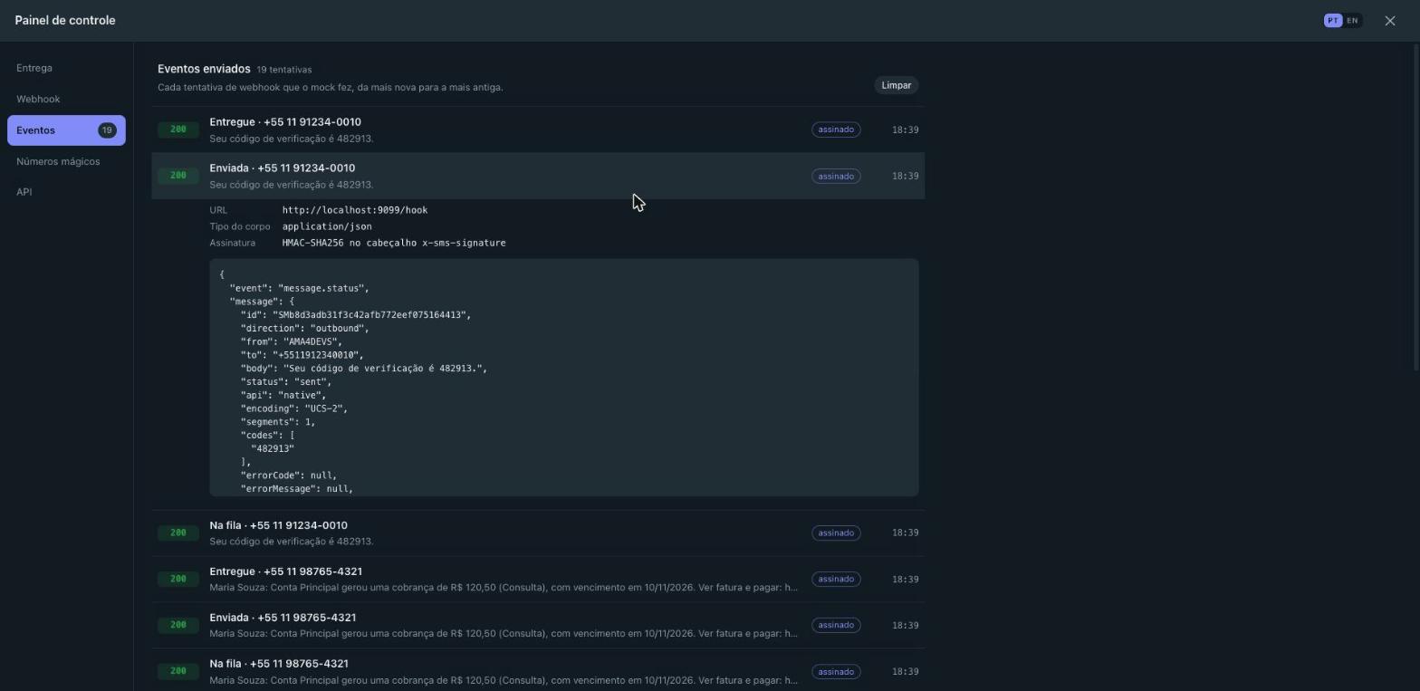The width and height of the screenshot is (1420, 691).
Task: Click the assinado tag on Entregue 91234-0010
Action: [836, 130]
